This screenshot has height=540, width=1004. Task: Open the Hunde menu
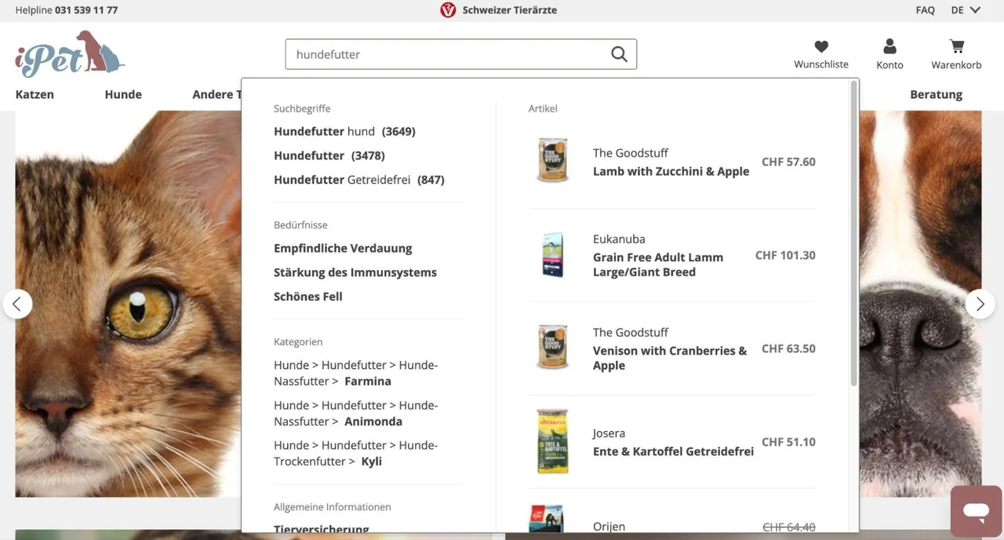123,94
